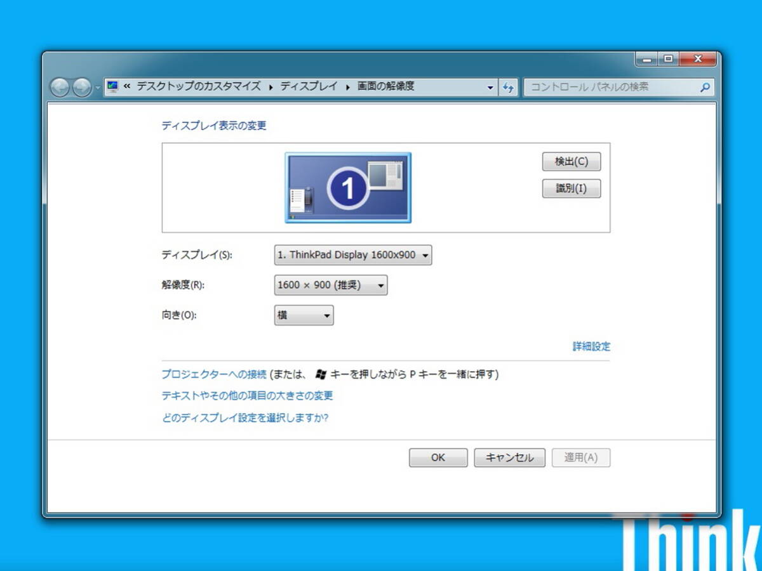Expand the address bar history dropdown
This screenshot has height=571, width=762.
pyautogui.click(x=490, y=88)
